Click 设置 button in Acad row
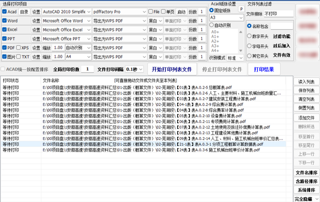Viewport: 320px width, 202px height. [x=36, y=12]
